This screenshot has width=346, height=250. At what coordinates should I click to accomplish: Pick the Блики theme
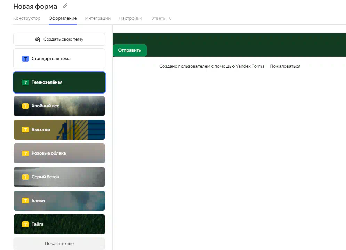pos(59,200)
